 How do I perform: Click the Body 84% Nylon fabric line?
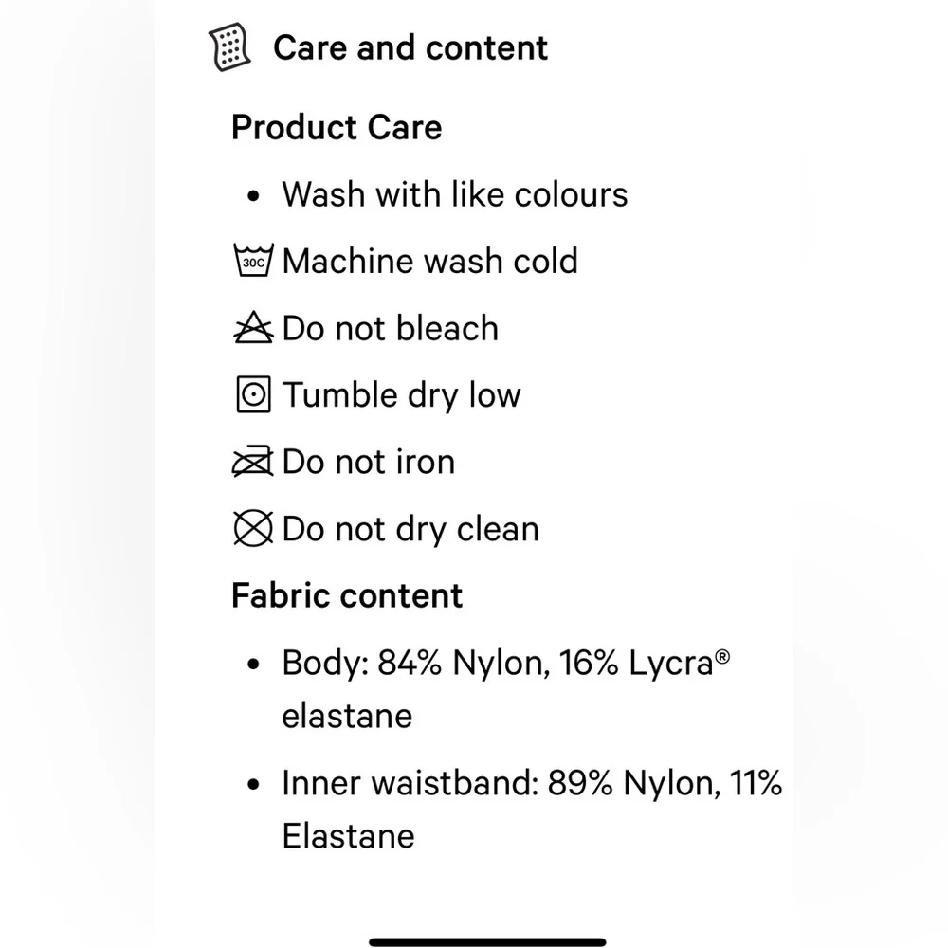point(506,689)
